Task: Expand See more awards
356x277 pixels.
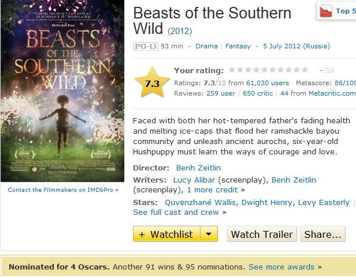Action: coord(281,267)
